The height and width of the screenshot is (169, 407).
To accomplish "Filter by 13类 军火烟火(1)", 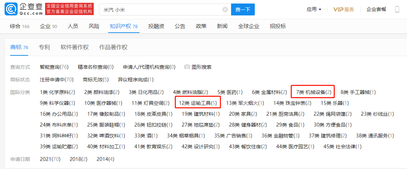I will [x=245, y=103].
